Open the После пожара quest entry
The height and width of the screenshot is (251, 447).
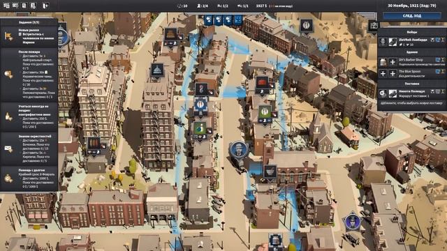[x=29, y=75]
